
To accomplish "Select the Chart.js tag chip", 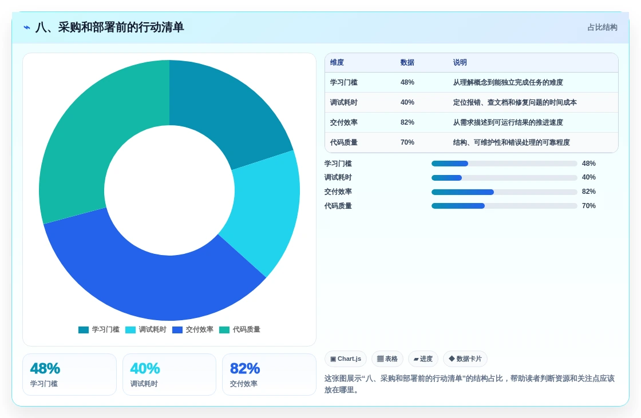I will 346,359.
